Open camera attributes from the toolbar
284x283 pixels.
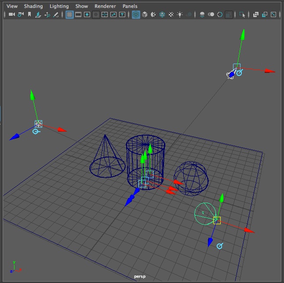click(20, 14)
